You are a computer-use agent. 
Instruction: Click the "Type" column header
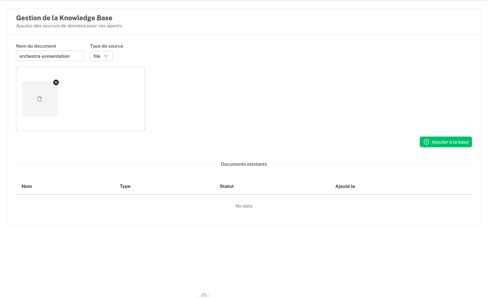125,186
